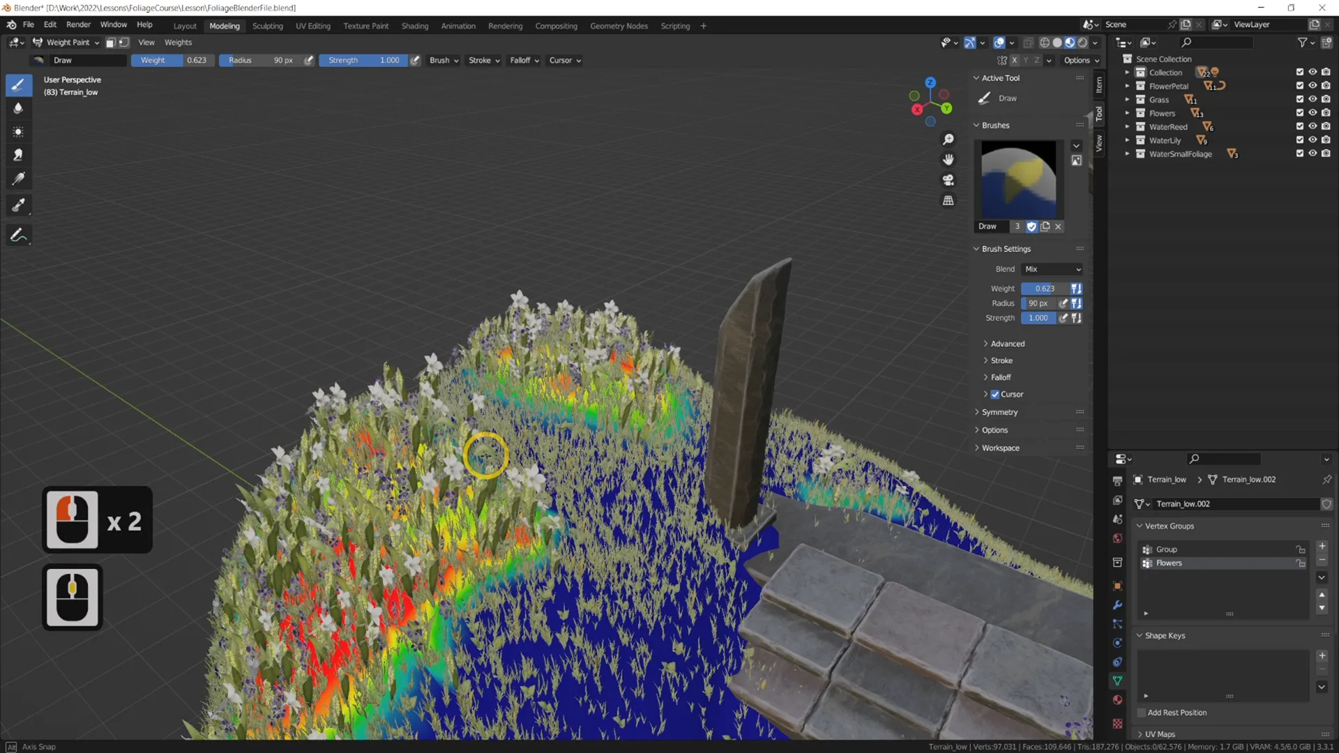Hide the Grass collection in the viewport

(x=1314, y=99)
